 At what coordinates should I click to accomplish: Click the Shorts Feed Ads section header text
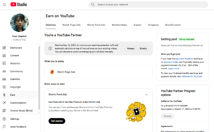(x=57, y=95)
